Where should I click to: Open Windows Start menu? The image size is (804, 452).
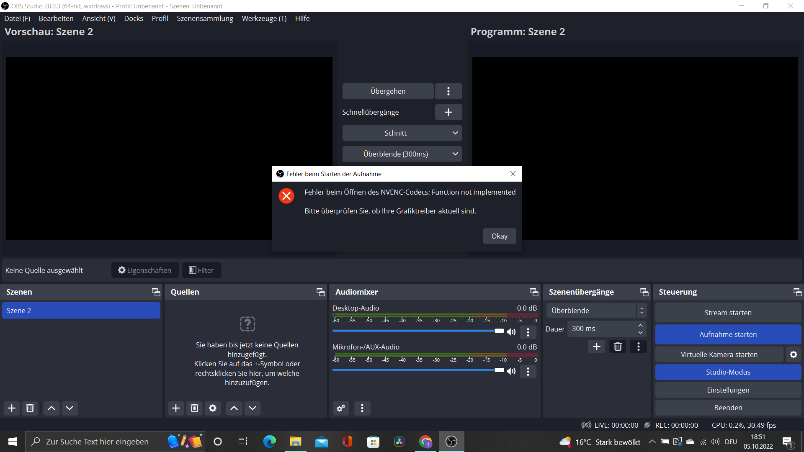[x=13, y=442]
